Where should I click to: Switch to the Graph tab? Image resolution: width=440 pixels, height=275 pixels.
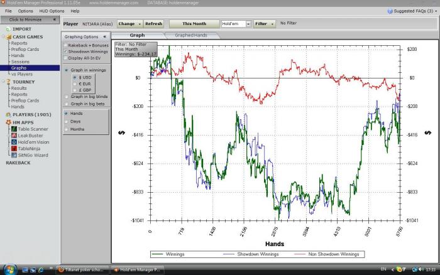[x=137, y=35]
